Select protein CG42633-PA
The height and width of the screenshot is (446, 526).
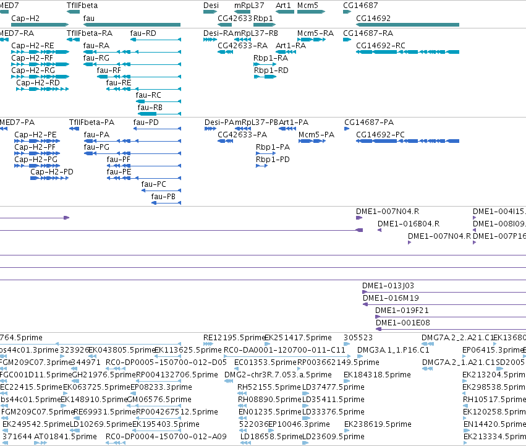coord(226,141)
